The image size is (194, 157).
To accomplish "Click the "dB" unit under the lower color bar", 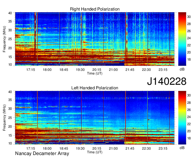I will 182,148.
